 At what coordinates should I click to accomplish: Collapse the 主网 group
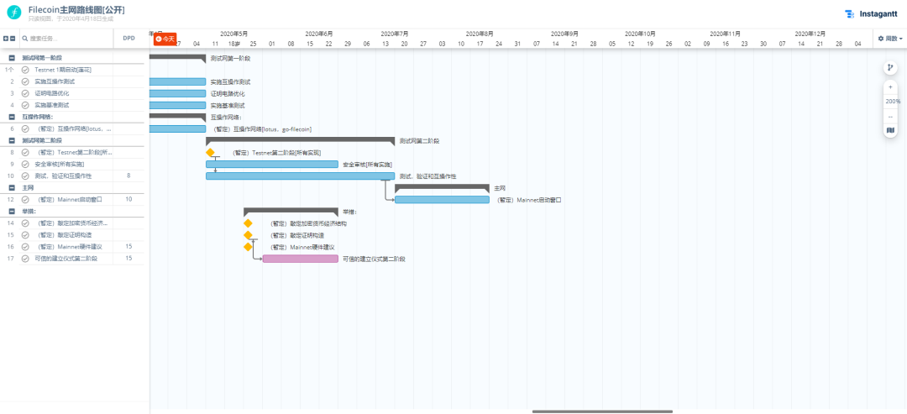click(x=12, y=188)
